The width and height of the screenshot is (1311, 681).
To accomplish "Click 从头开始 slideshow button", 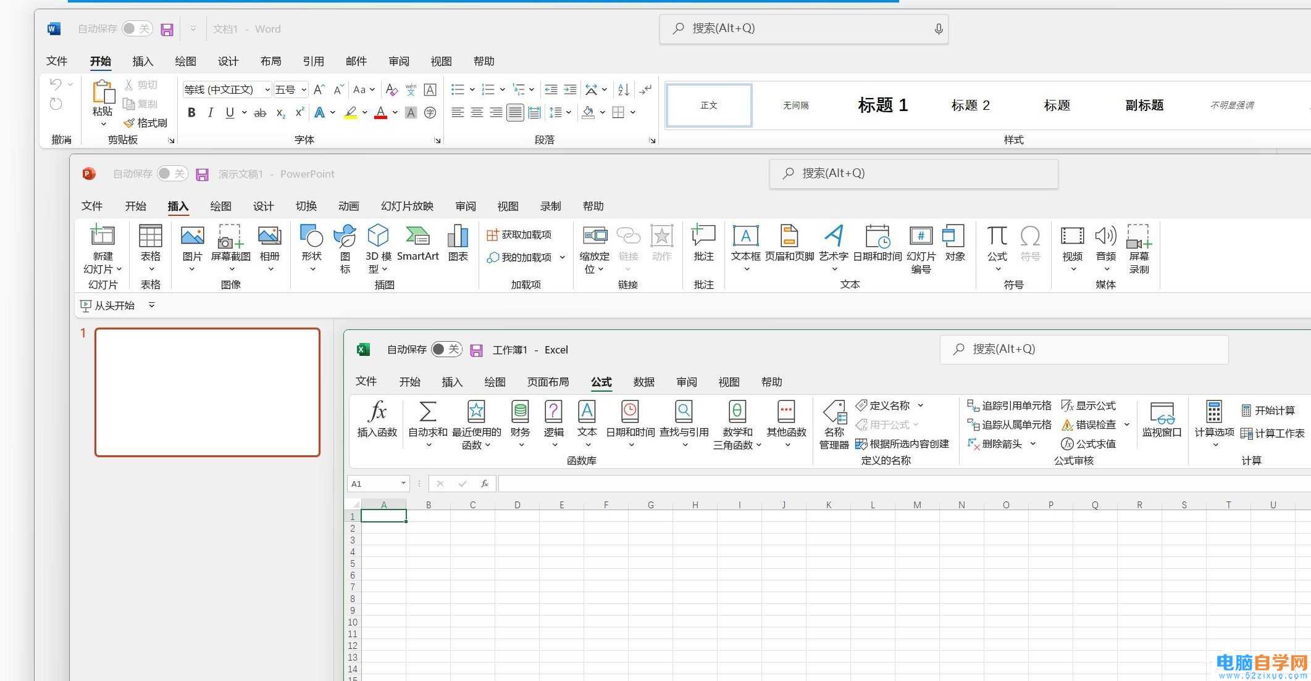I will click(108, 305).
